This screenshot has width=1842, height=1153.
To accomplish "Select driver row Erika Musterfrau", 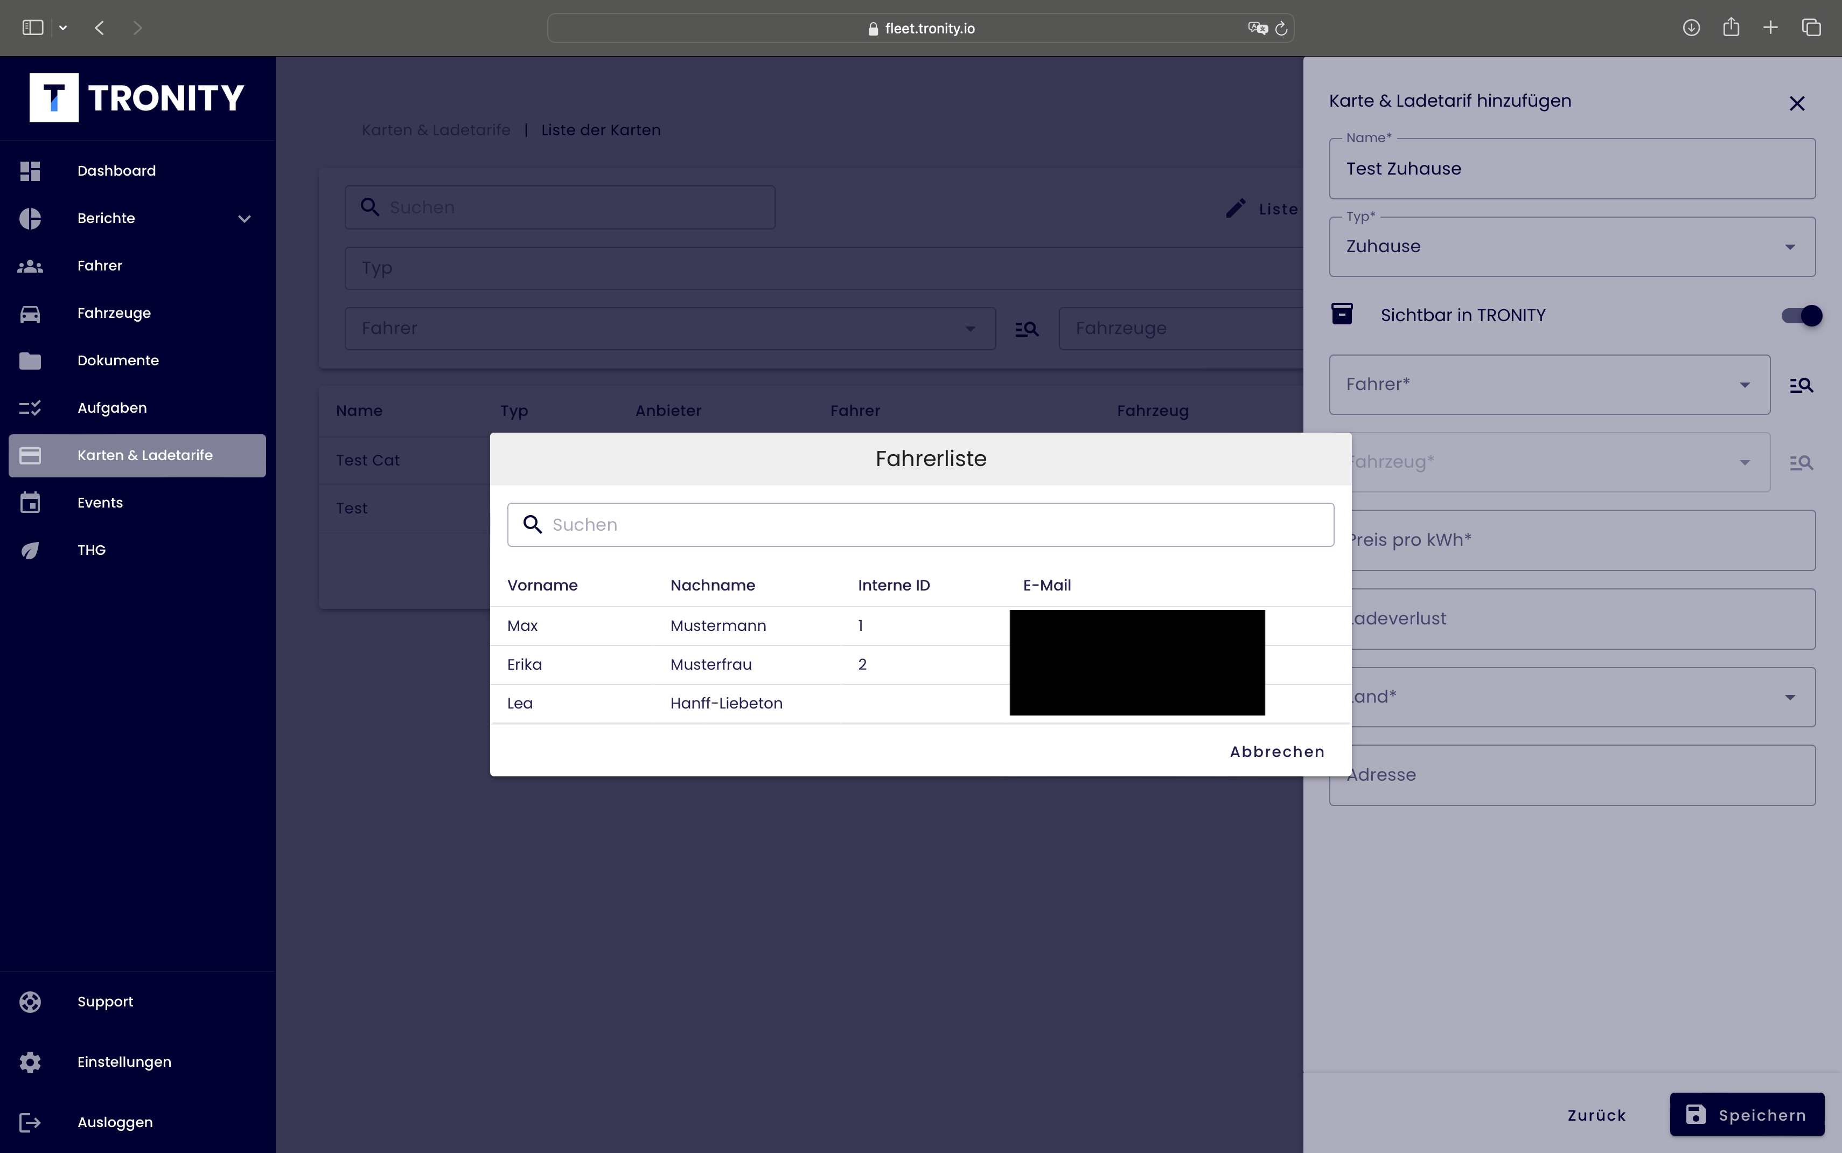I will point(710,665).
